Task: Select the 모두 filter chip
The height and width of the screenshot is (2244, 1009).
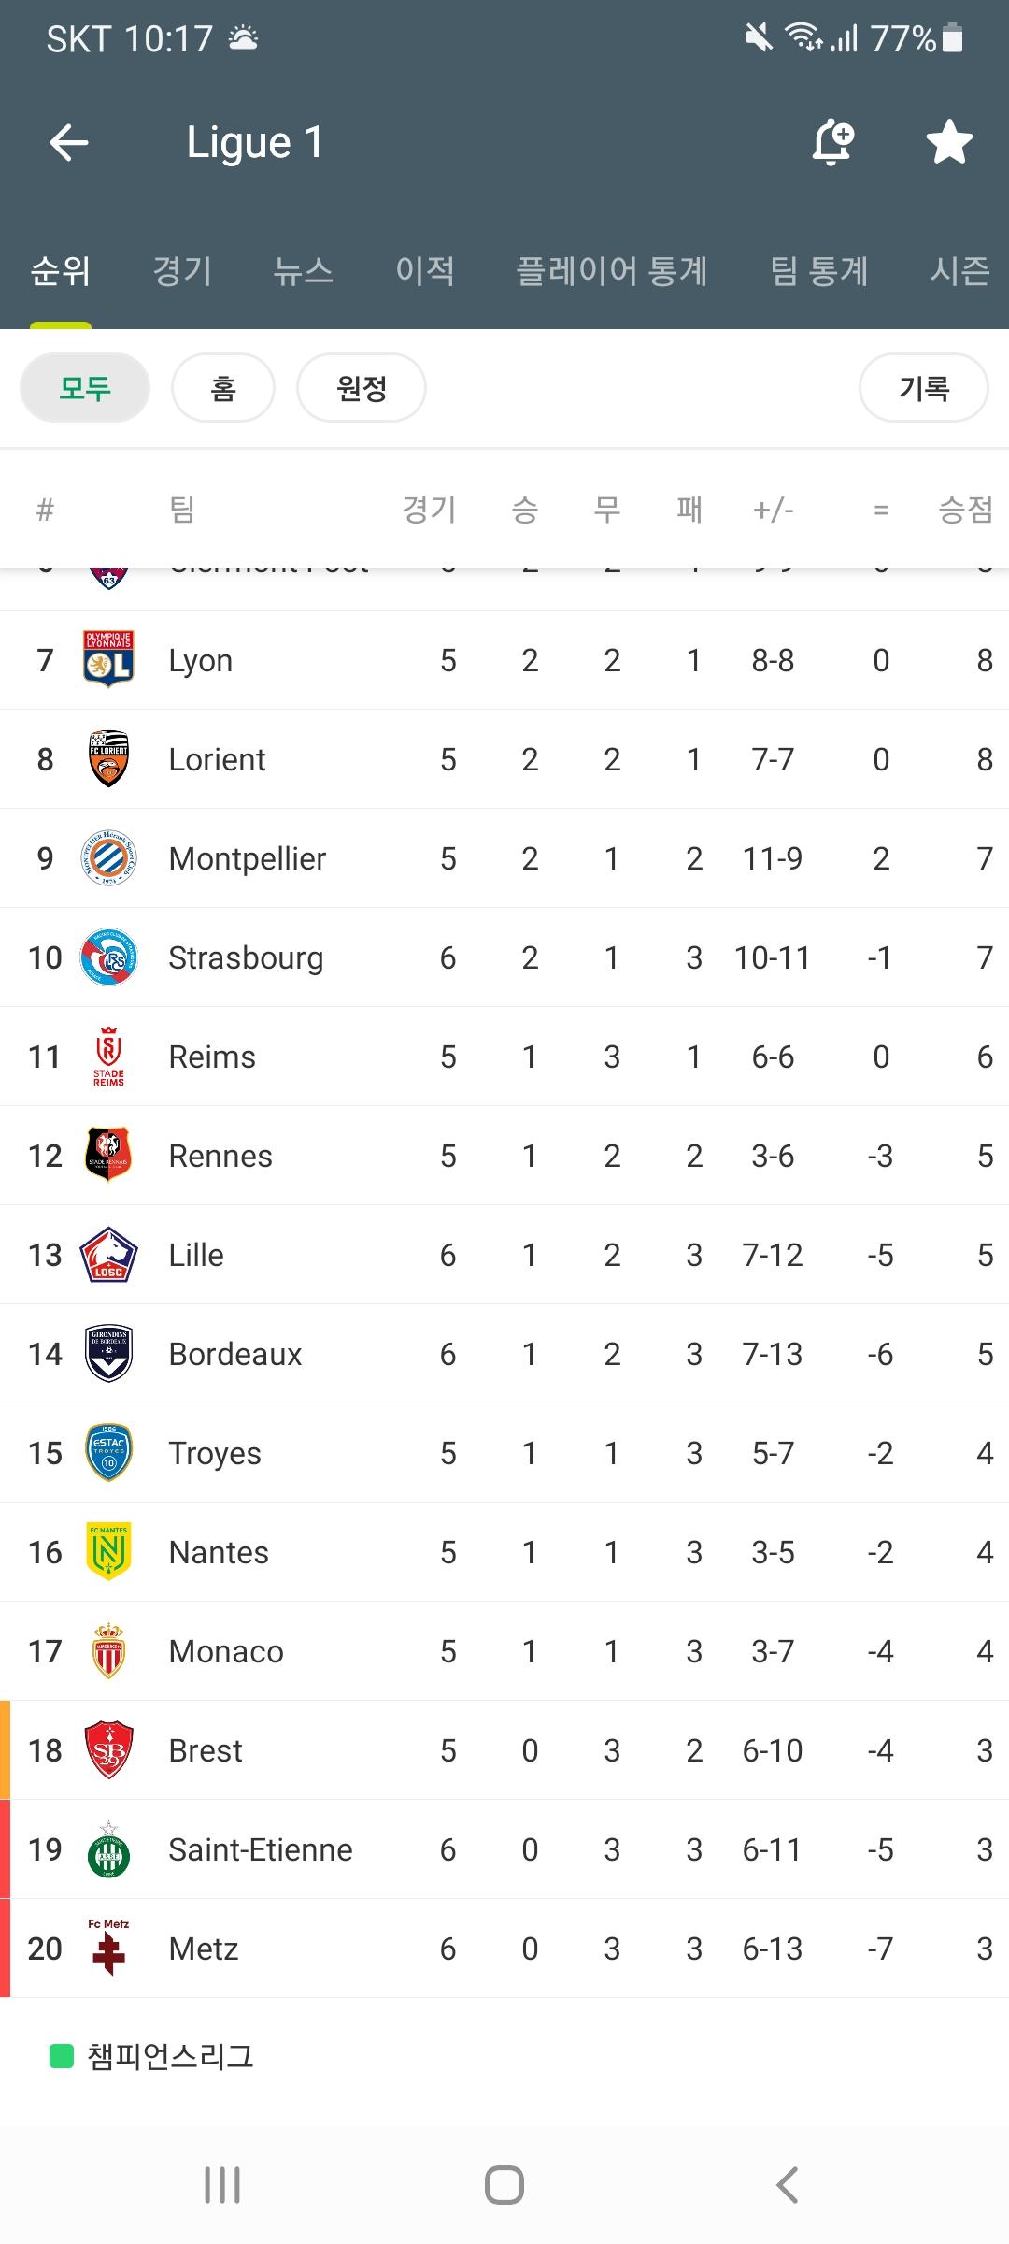Action: (85, 388)
